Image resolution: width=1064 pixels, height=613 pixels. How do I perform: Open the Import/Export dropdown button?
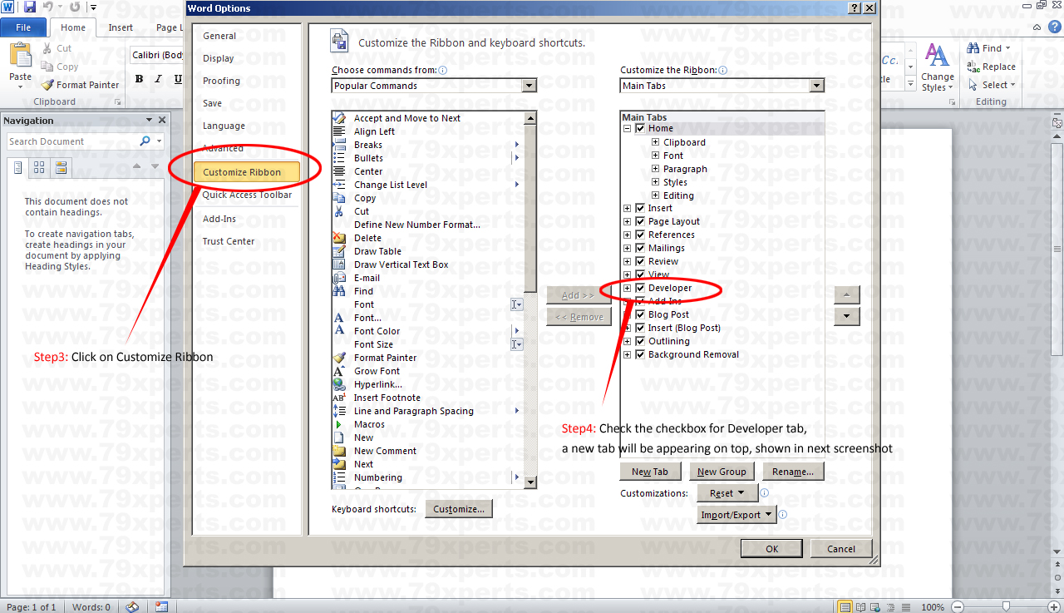point(736,515)
